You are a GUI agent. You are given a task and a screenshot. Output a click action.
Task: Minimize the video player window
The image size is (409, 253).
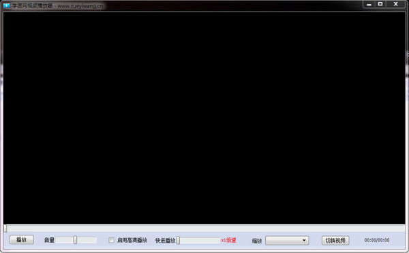pyautogui.click(x=369, y=4)
